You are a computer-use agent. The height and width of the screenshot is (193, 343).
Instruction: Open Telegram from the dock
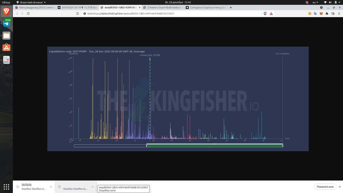tap(6, 23)
